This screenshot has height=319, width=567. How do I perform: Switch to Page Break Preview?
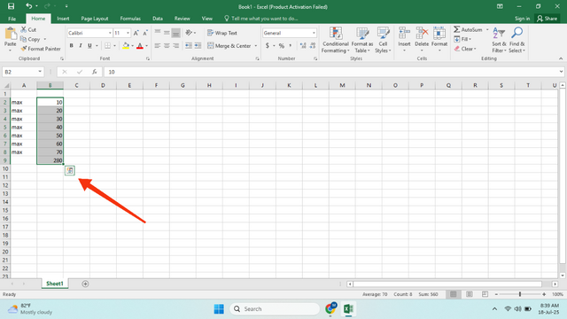point(485,294)
